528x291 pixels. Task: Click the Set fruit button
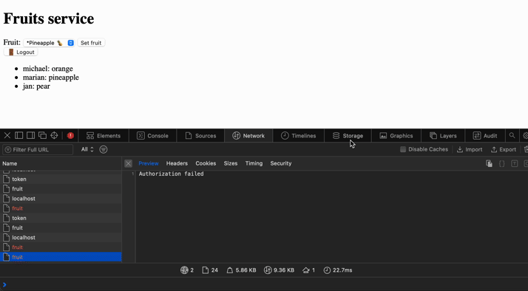pos(91,43)
